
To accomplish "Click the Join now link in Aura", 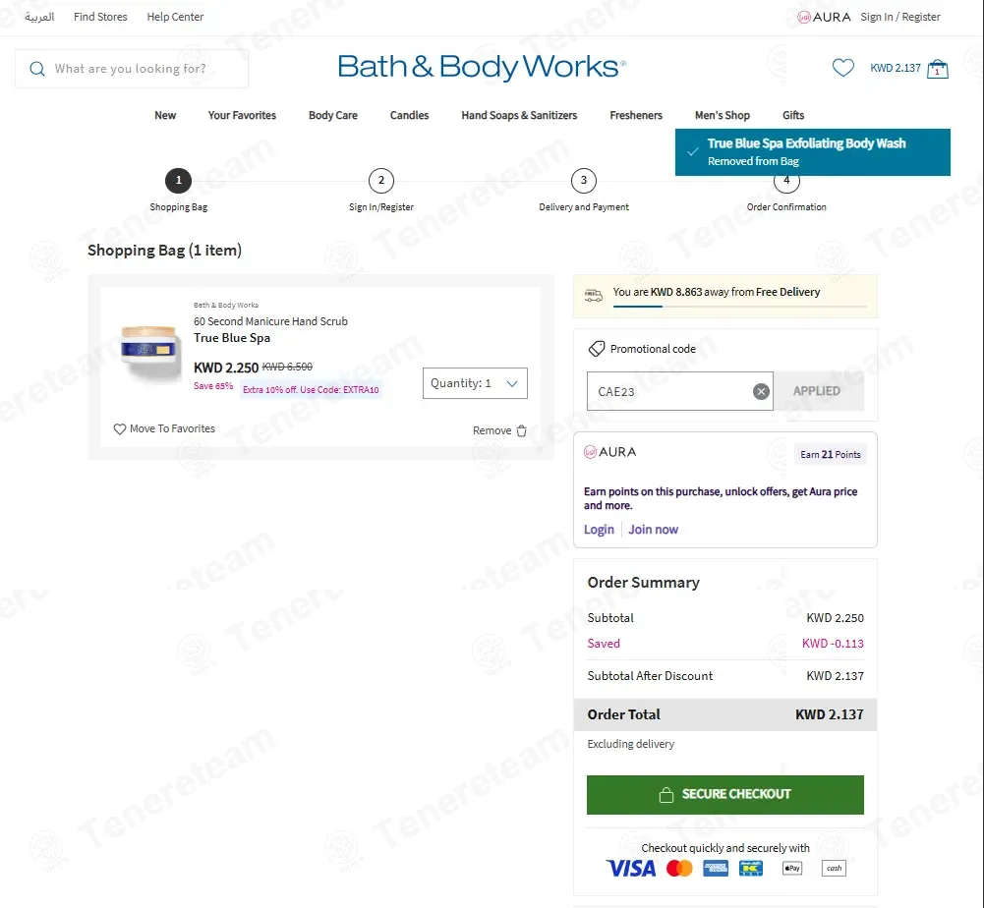I will click(x=654, y=530).
